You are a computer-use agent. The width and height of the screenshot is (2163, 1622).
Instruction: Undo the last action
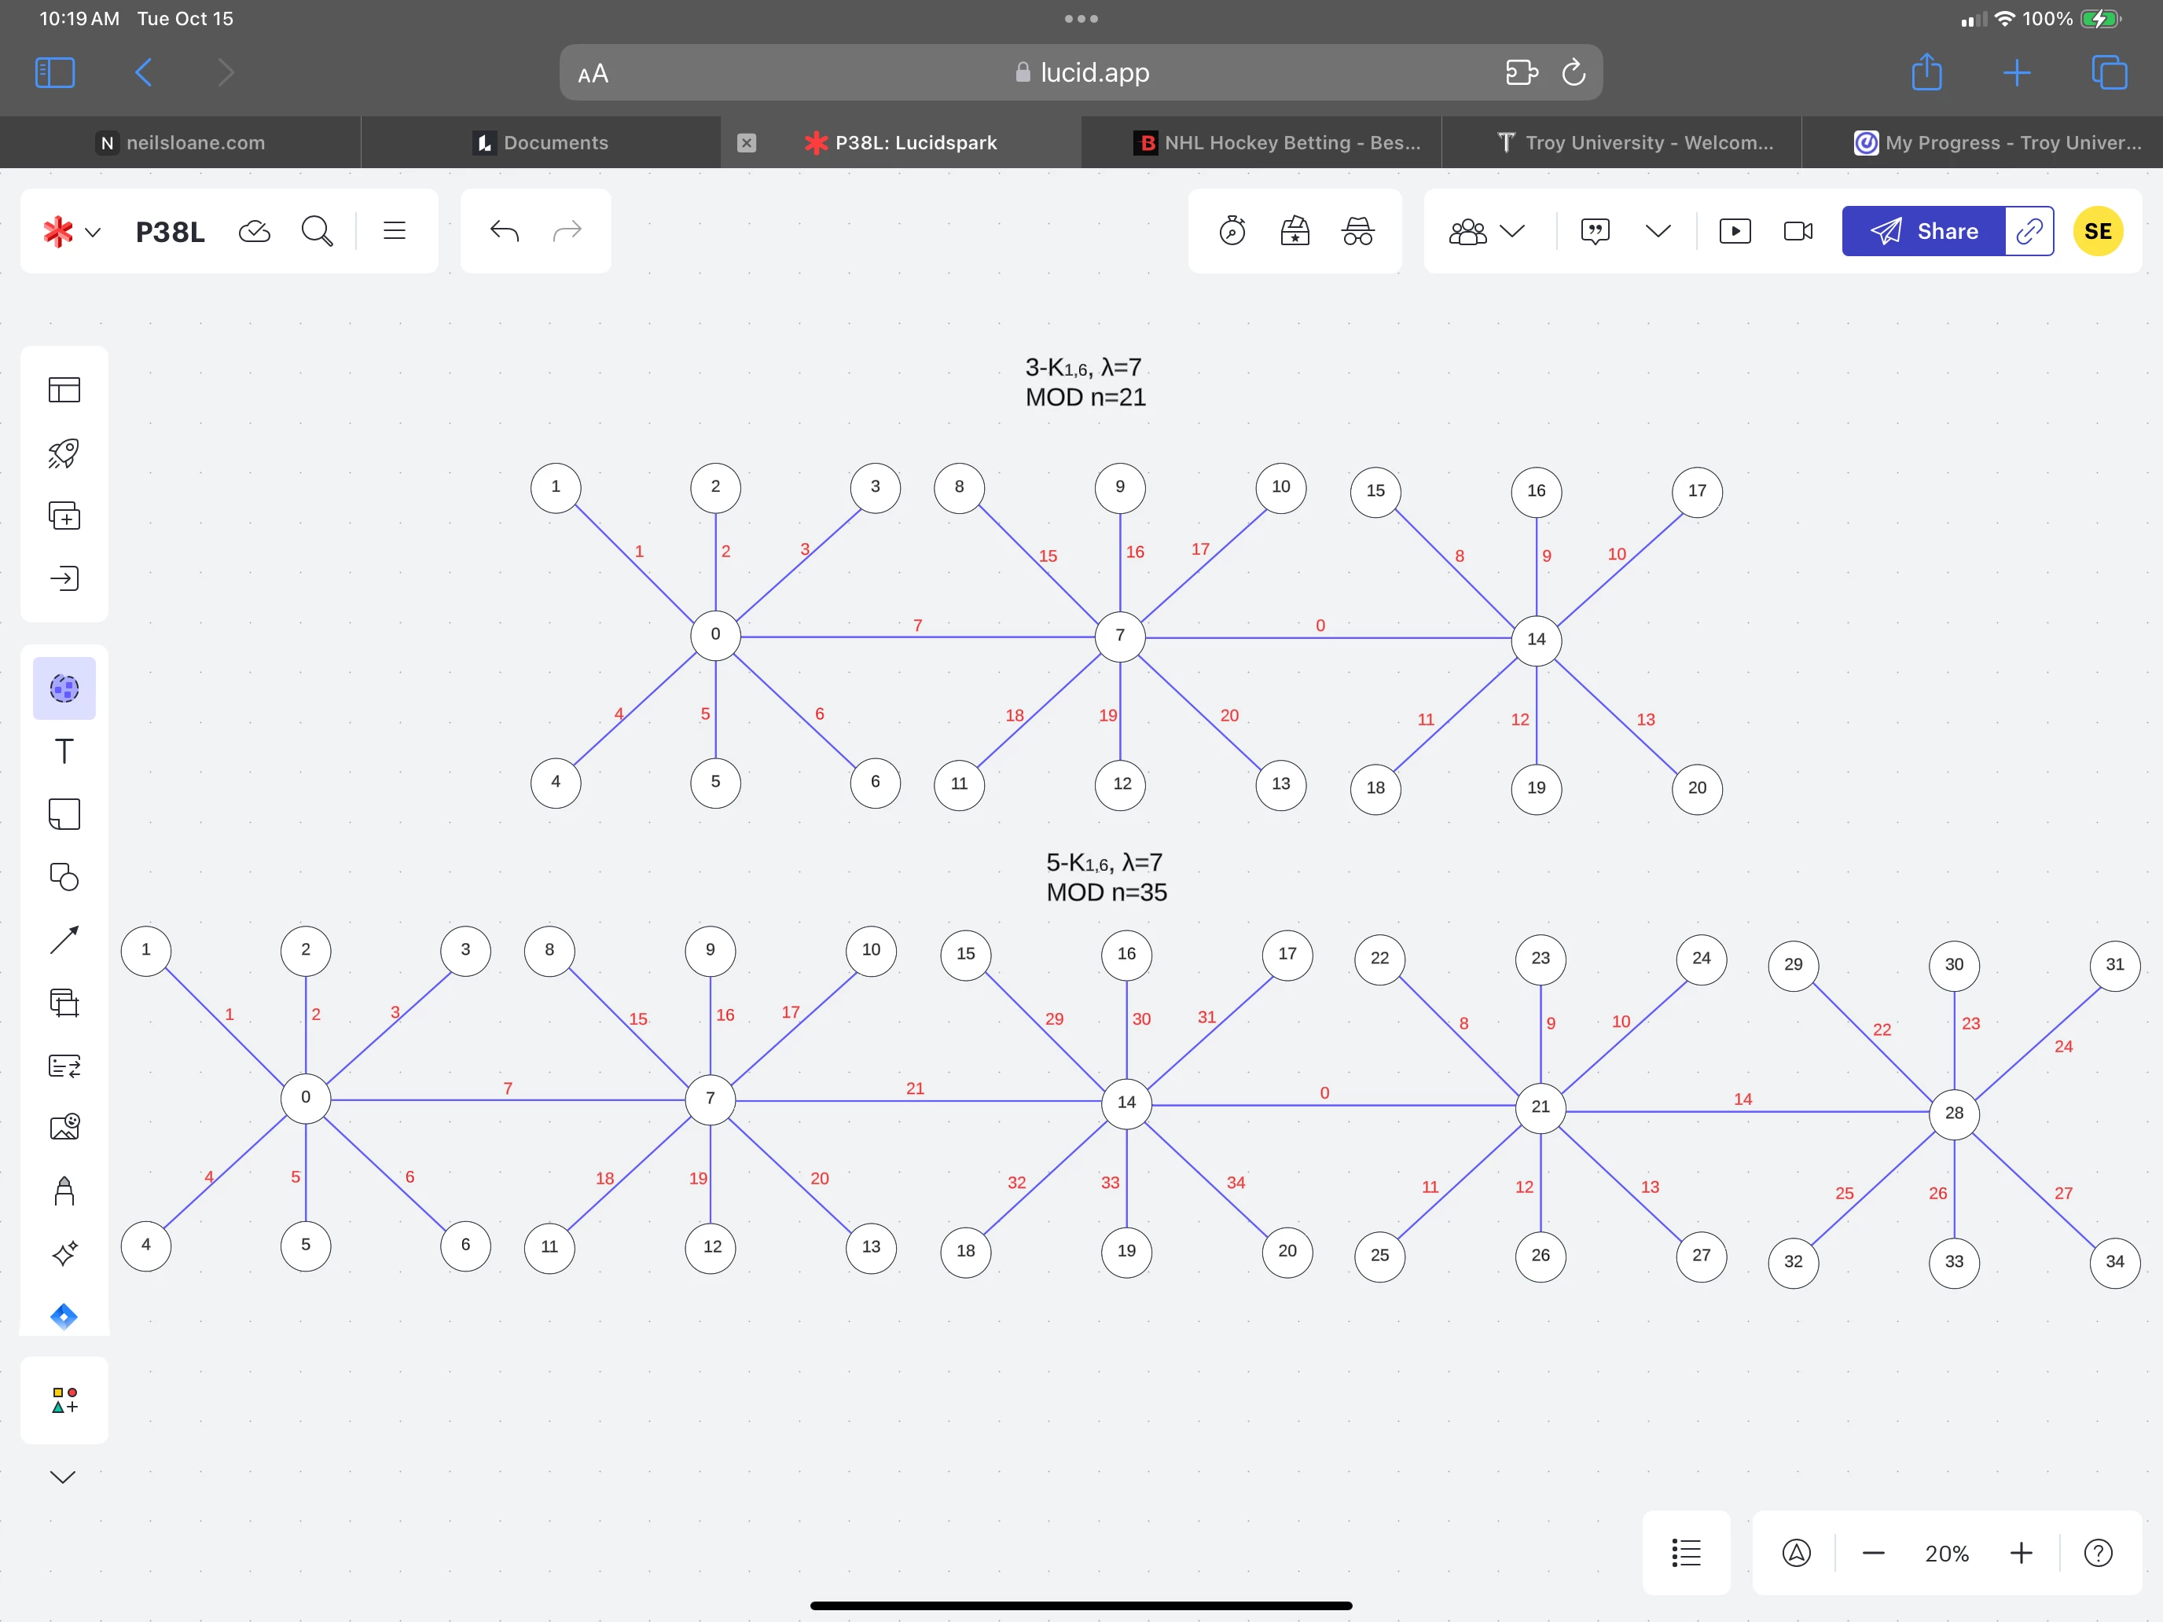(504, 232)
